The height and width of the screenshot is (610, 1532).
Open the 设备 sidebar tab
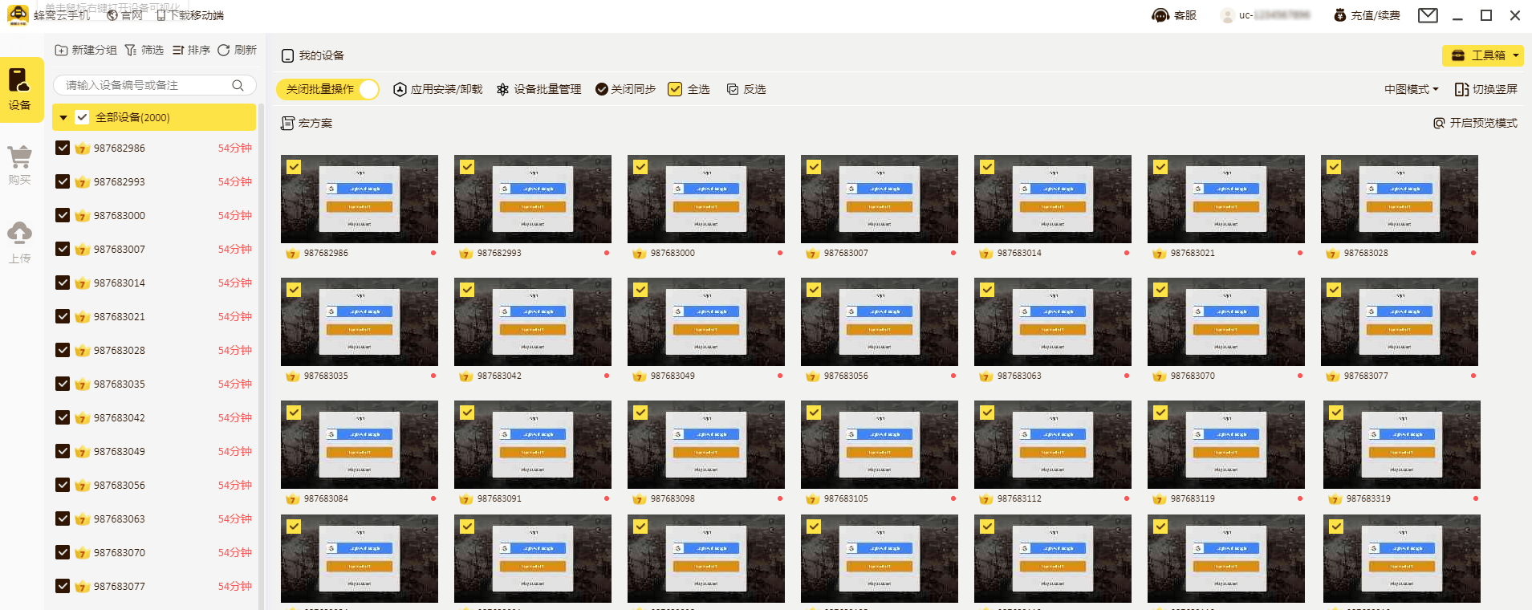19,90
